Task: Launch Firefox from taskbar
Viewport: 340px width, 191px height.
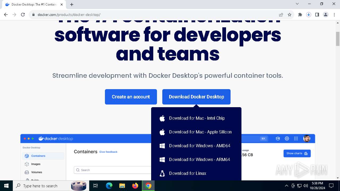Action: point(135,186)
